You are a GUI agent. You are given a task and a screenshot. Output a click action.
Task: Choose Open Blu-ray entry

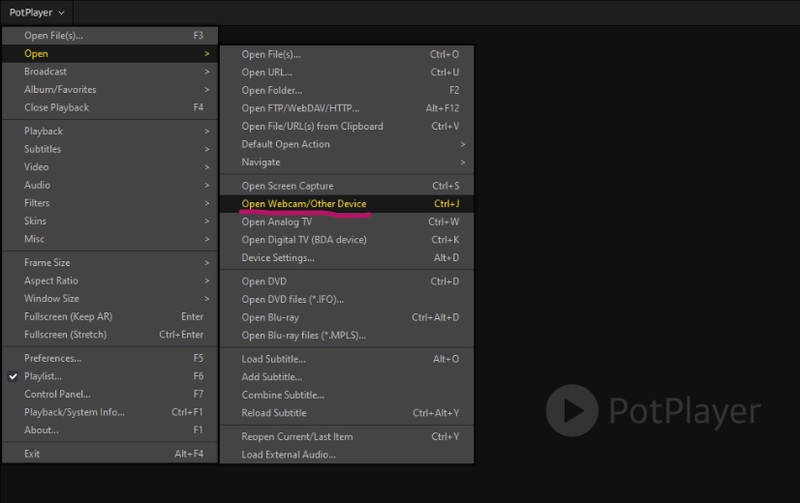tap(270, 317)
